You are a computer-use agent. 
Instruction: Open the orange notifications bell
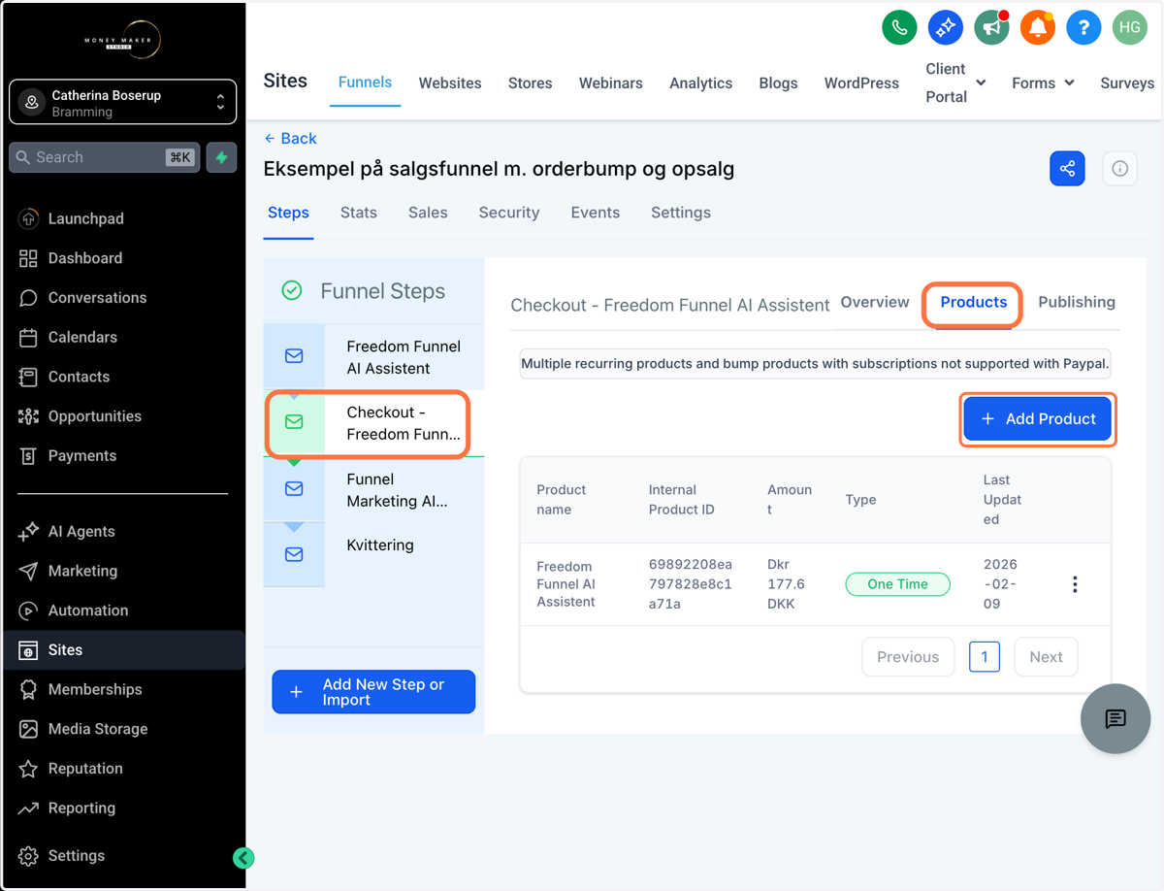click(1037, 27)
